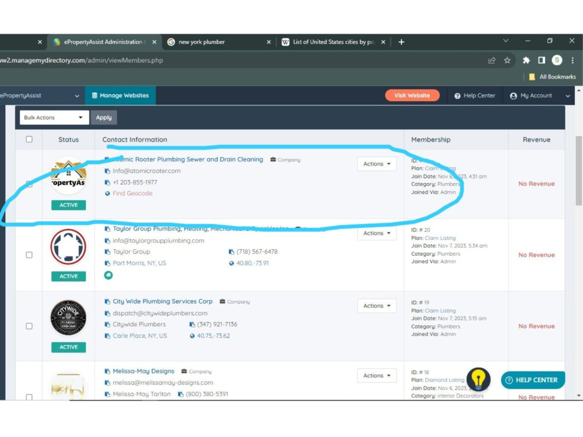
Task: Open the Chrome profile avatar
Action: [557, 60]
